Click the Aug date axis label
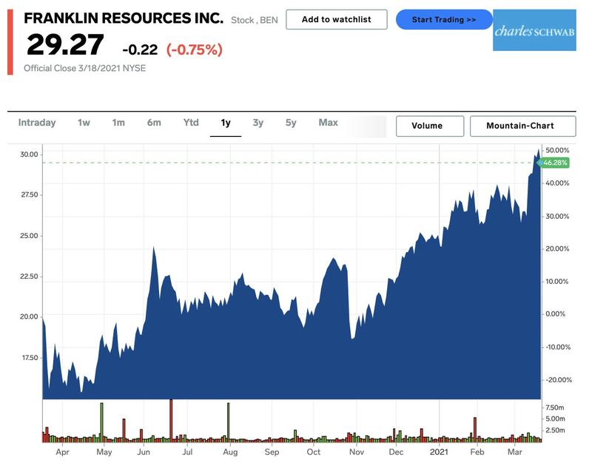Viewport: 592px width, 465px height. (x=230, y=452)
